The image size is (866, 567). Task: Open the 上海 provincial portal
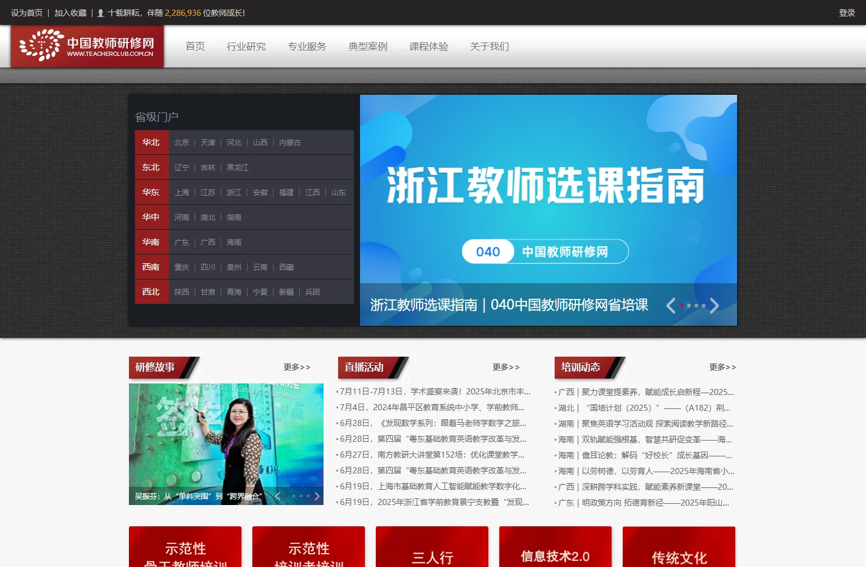click(x=182, y=192)
